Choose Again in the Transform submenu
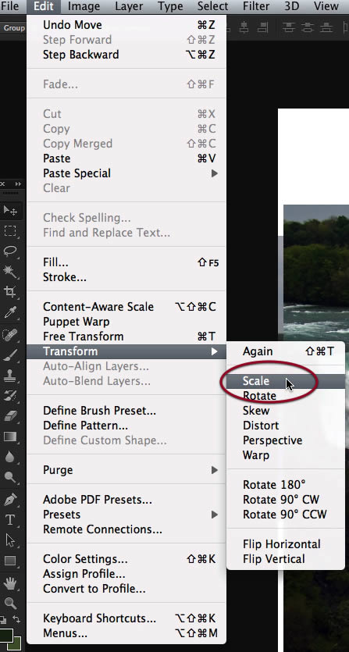This screenshot has width=349, height=652. 286,352
